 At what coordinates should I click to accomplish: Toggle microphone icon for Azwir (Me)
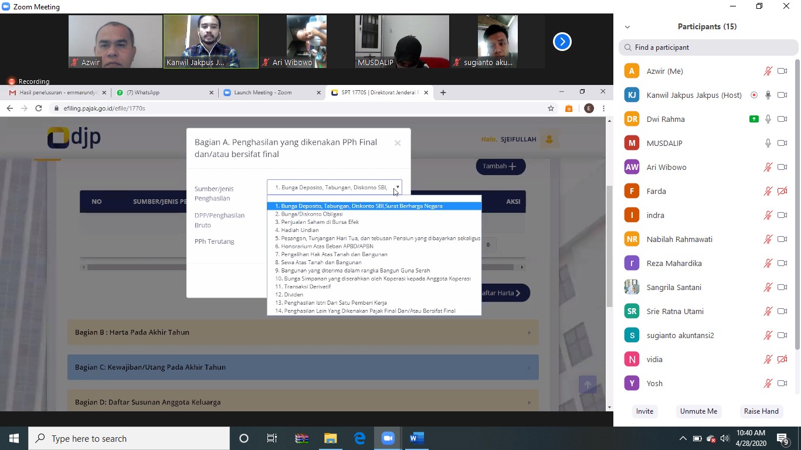[x=768, y=71]
